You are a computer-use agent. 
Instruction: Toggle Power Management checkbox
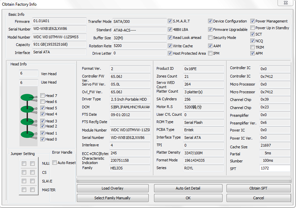(x=252, y=21)
